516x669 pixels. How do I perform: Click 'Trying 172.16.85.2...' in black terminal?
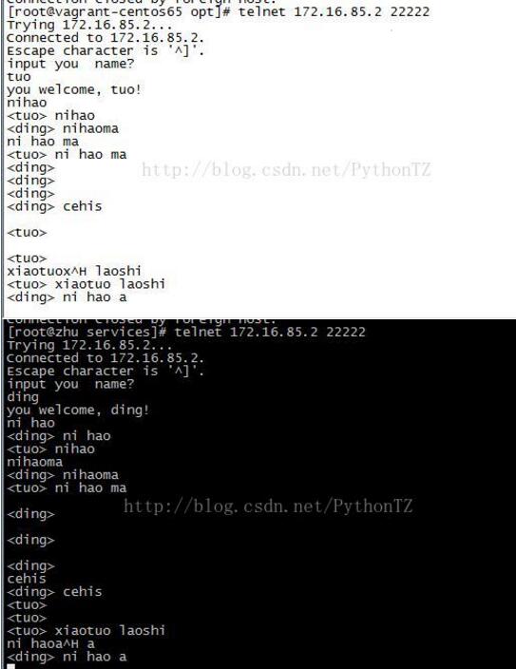pos(89,345)
